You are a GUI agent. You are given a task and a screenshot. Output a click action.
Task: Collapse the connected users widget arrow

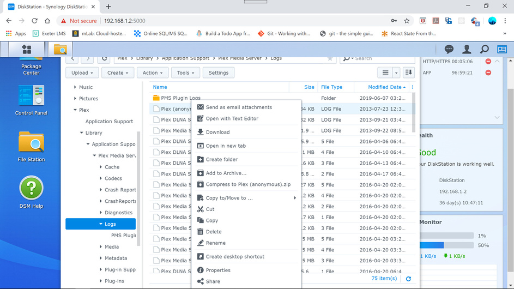497,61
